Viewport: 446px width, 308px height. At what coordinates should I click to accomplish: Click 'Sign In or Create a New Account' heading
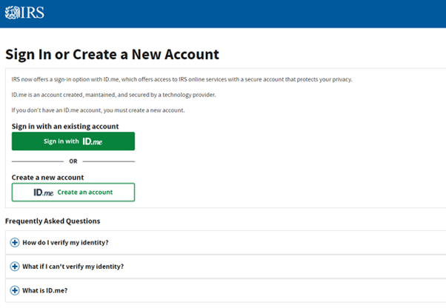pos(112,54)
